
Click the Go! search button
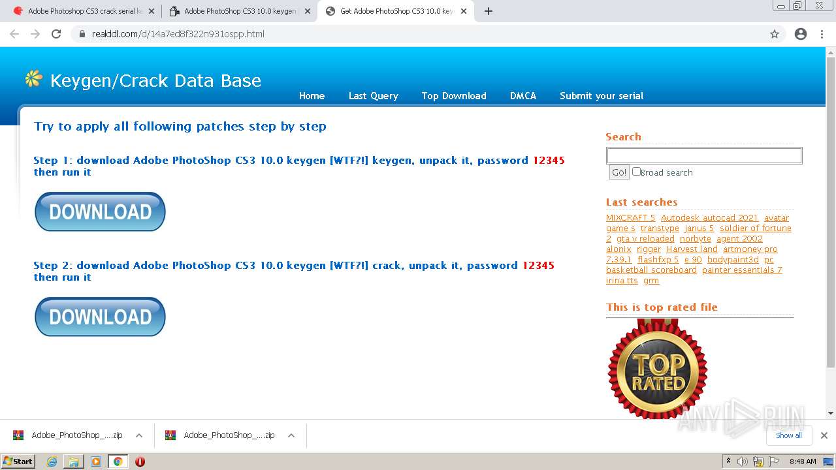tap(619, 172)
